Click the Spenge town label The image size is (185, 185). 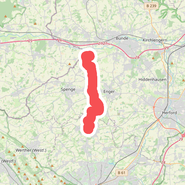(68, 90)
